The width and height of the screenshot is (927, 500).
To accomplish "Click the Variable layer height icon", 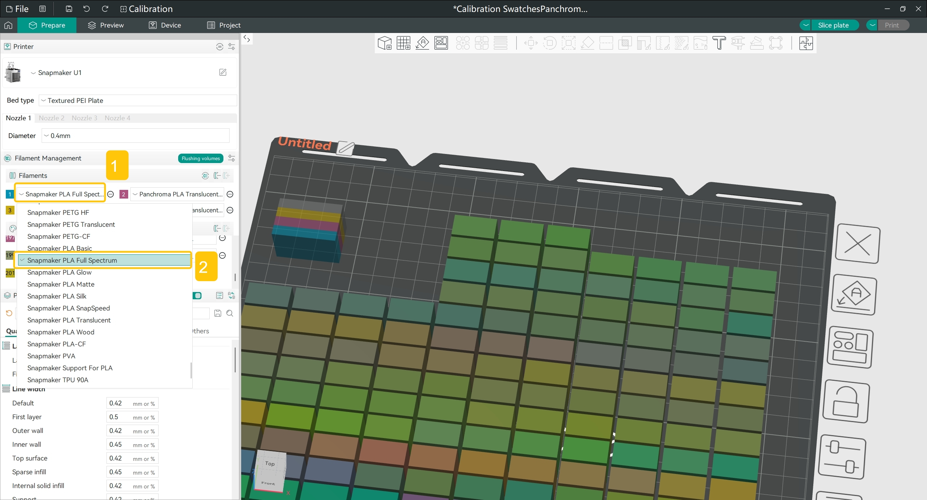I will pyautogui.click(x=500, y=43).
